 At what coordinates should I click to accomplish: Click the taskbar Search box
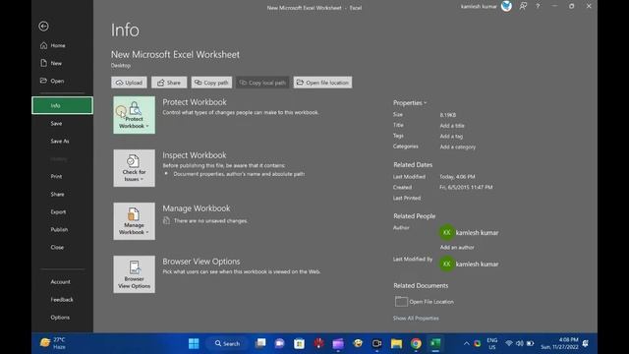pyautogui.click(x=227, y=343)
